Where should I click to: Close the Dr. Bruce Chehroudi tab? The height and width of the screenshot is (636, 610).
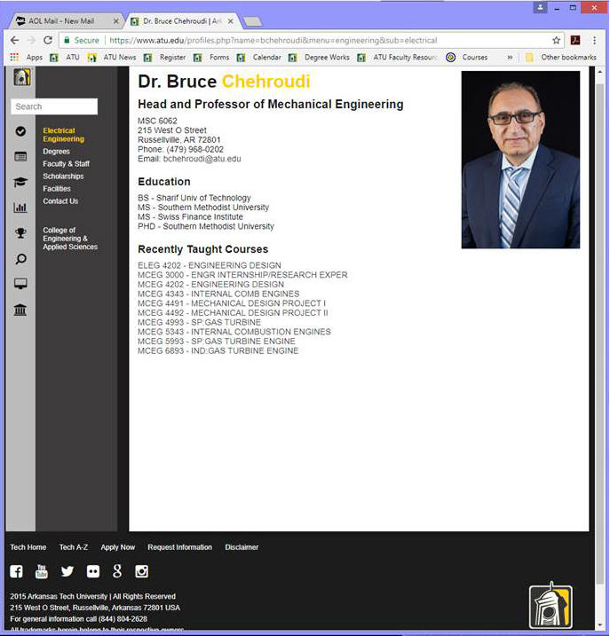coord(230,21)
